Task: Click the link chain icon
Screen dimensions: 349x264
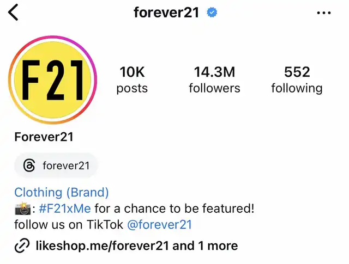Action: pyautogui.click(x=22, y=246)
